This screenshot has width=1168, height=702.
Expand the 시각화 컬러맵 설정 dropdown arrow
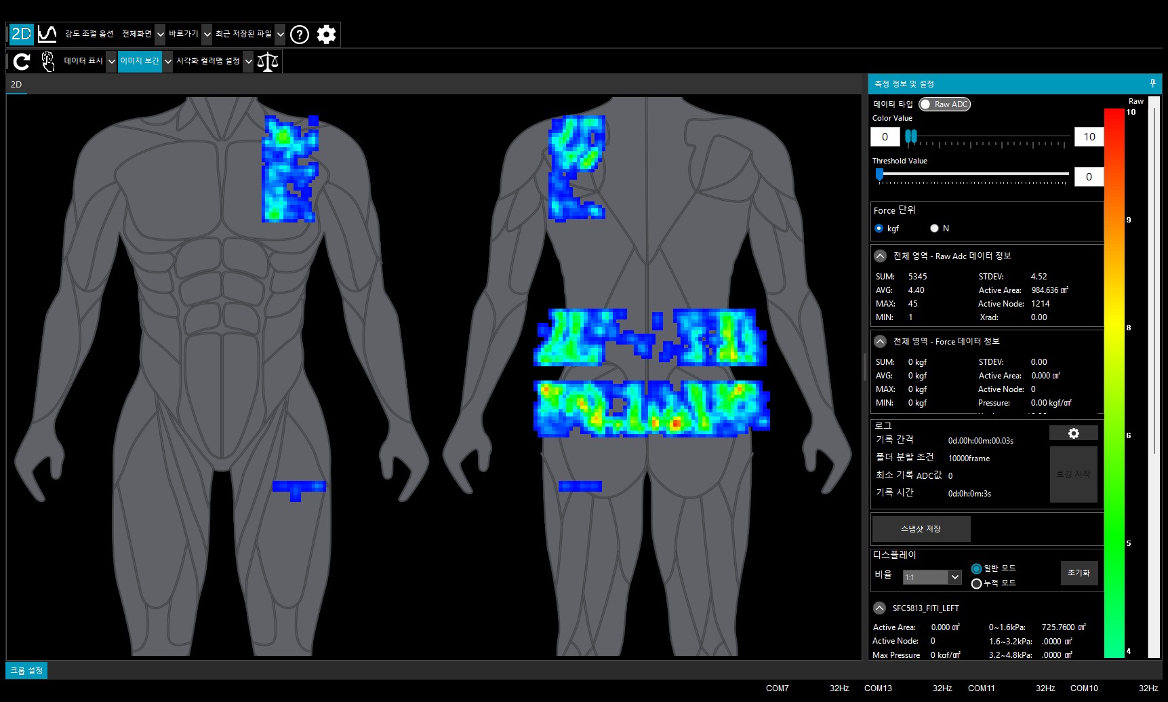(249, 62)
